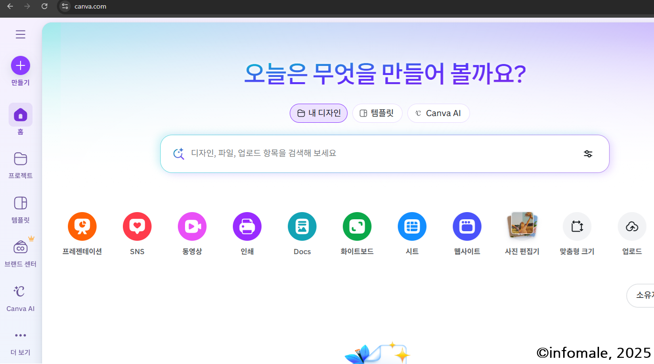This screenshot has width=654, height=364.
Task: Click the browser forward arrow
Action: click(27, 6)
